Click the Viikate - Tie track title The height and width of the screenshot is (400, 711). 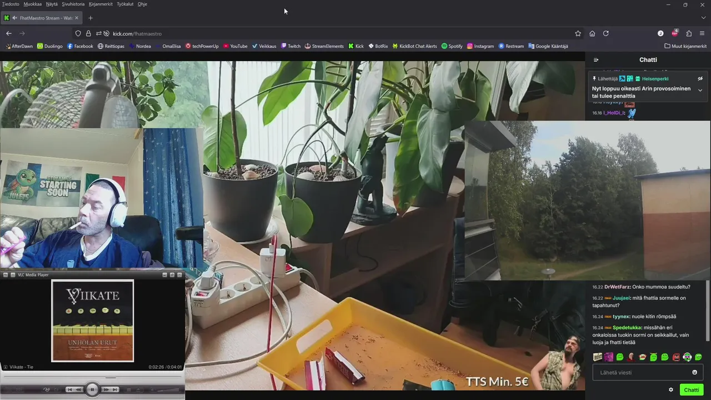pyautogui.click(x=22, y=367)
